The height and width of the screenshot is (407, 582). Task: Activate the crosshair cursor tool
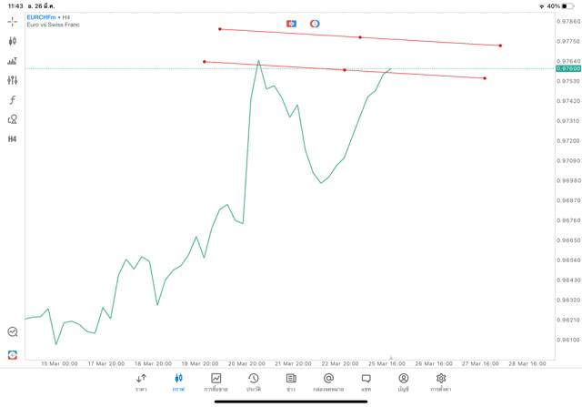pyautogui.click(x=13, y=22)
